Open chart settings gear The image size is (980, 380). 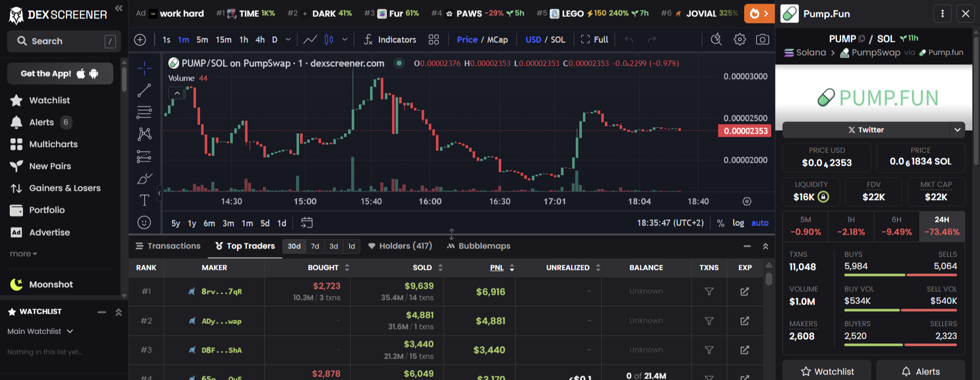pyautogui.click(x=740, y=40)
